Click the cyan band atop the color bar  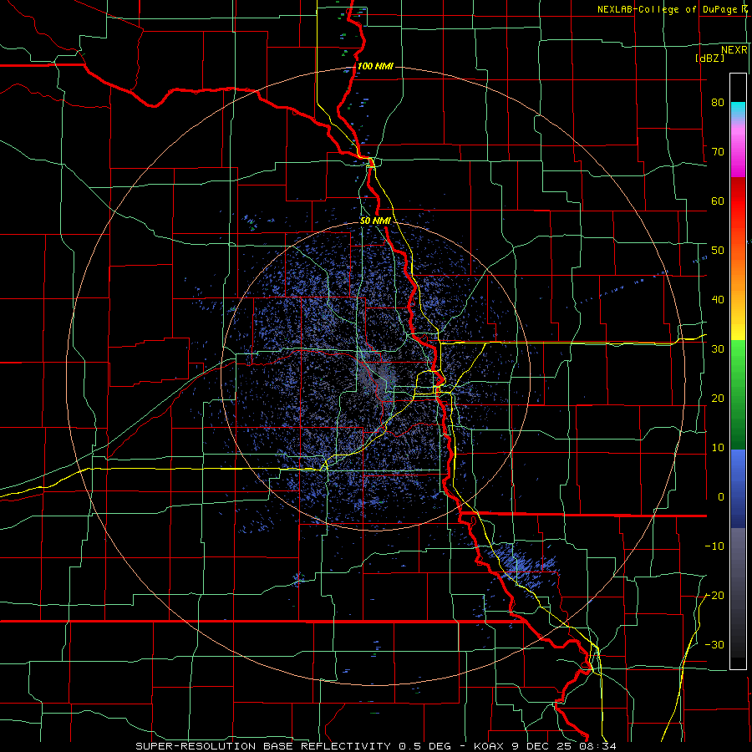[738, 110]
